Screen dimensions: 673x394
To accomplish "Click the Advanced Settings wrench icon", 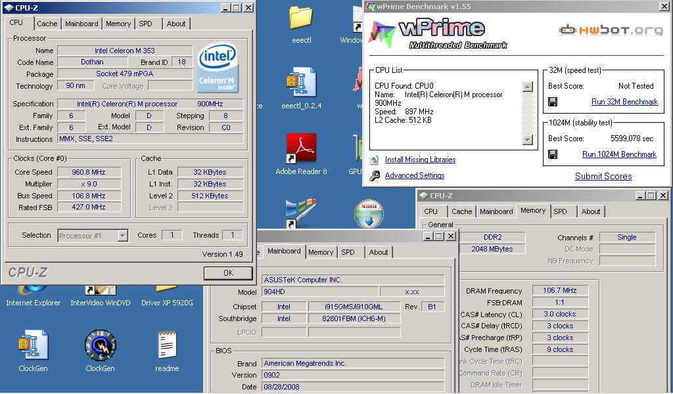I will (375, 175).
